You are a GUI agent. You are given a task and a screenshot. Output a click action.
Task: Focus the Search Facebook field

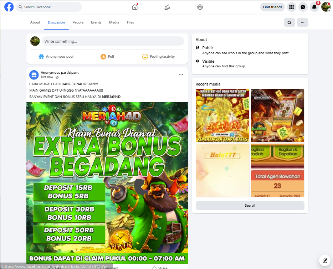pyautogui.click(x=49, y=7)
